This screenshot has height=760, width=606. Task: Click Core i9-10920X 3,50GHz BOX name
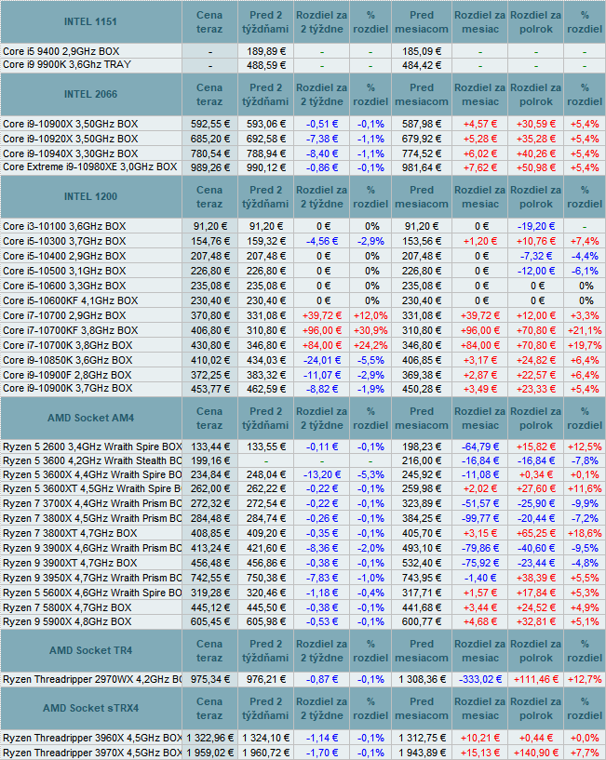(x=71, y=140)
